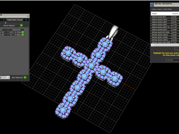This screenshot has width=179, height=134.
Task: Click the Metal Weights panel icon
Action: pos(152,4)
